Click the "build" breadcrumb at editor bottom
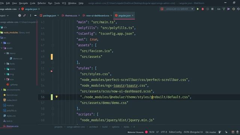 105,127
